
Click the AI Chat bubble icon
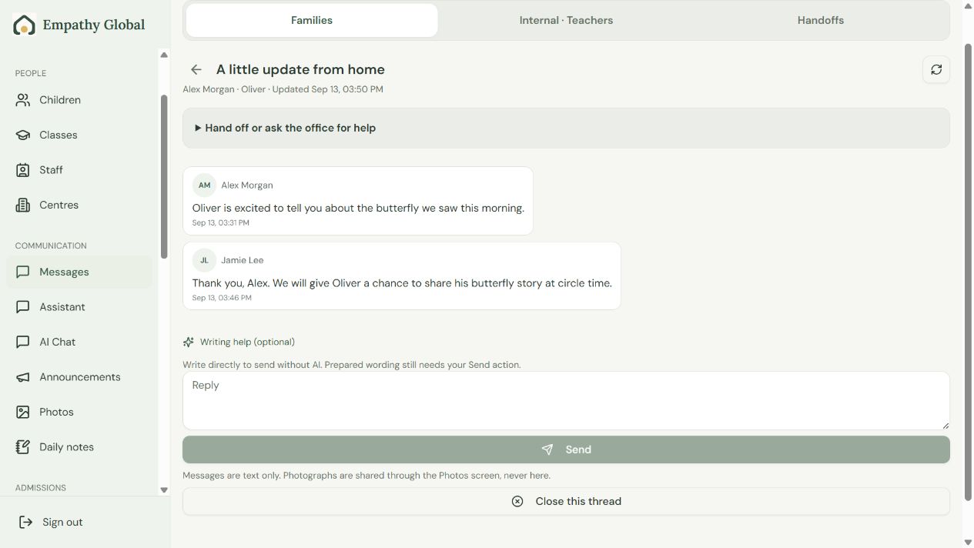pos(23,342)
